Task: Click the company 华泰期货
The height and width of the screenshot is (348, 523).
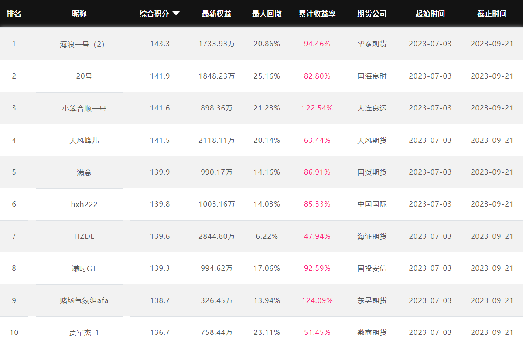Action: (x=372, y=44)
